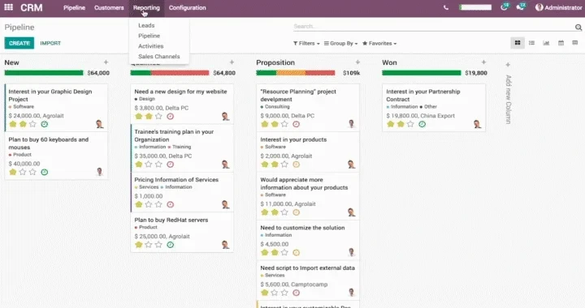Viewport: 585px width, 308px height.
Task: Open the conversations chat icon in the top bar
Action: [521, 6]
